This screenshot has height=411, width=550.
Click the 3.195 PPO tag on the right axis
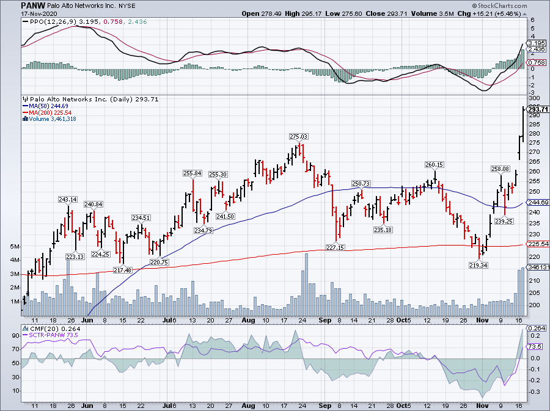point(537,43)
